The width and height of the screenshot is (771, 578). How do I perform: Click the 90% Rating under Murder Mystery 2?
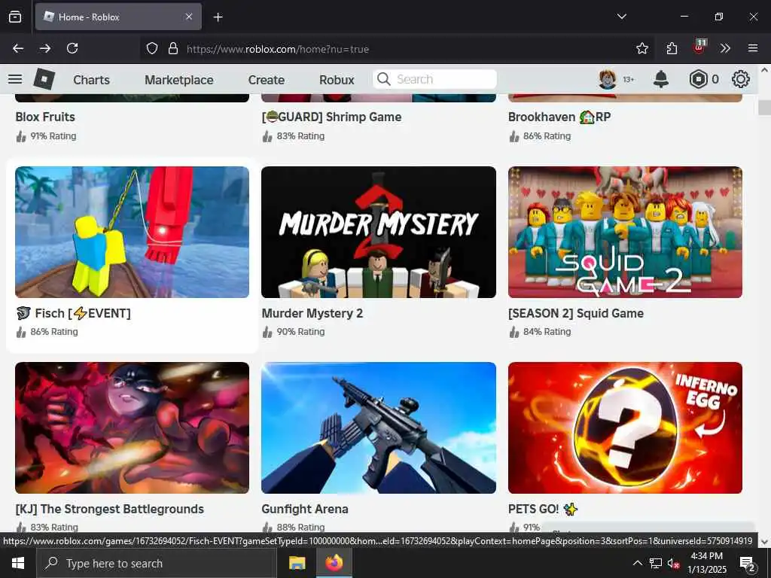tap(300, 332)
